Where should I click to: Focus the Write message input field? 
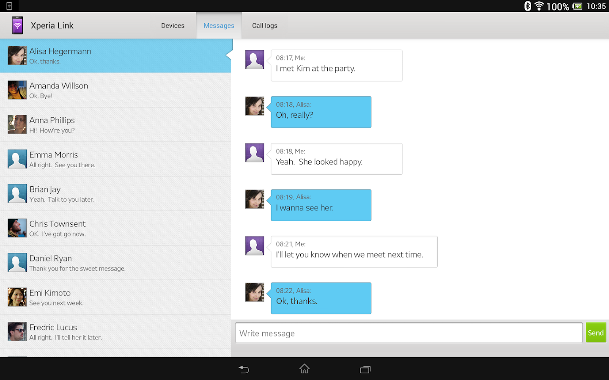click(x=409, y=333)
